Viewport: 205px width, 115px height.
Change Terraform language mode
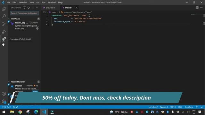coord(189,107)
